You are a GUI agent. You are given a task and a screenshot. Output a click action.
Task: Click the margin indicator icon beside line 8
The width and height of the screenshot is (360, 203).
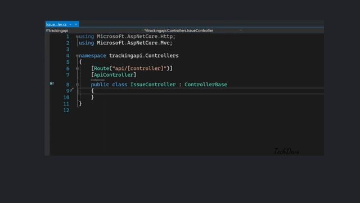[x=52, y=83]
